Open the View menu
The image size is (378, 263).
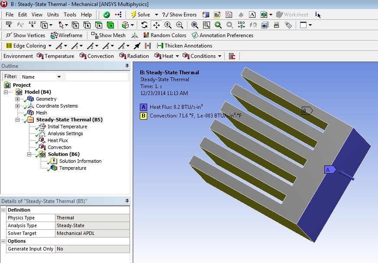coord(37,15)
